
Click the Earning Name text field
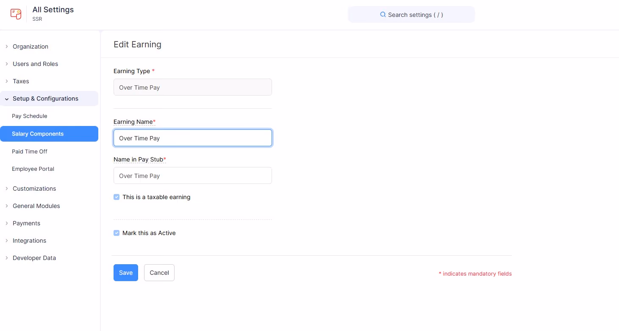(x=193, y=138)
